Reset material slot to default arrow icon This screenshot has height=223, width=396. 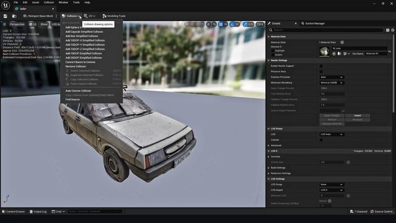pyautogui.click(x=390, y=51)
